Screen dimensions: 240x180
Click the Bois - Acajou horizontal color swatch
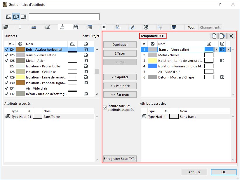[x=20, y=49]
